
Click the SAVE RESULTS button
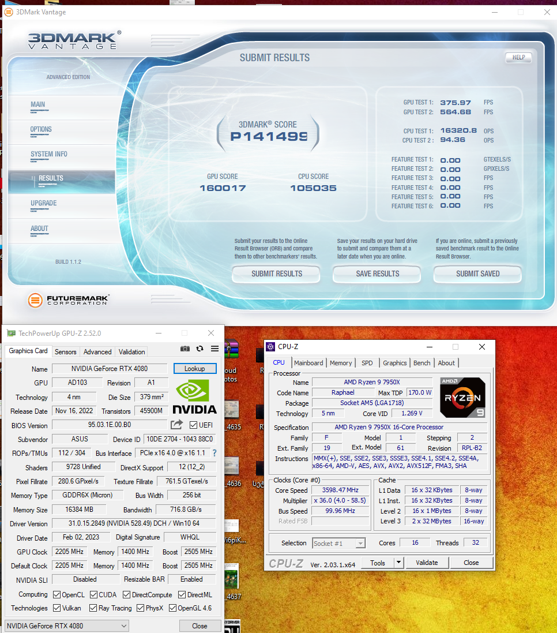pos(378,274)
